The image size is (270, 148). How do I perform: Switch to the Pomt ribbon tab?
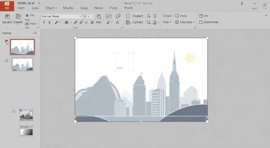128,8
